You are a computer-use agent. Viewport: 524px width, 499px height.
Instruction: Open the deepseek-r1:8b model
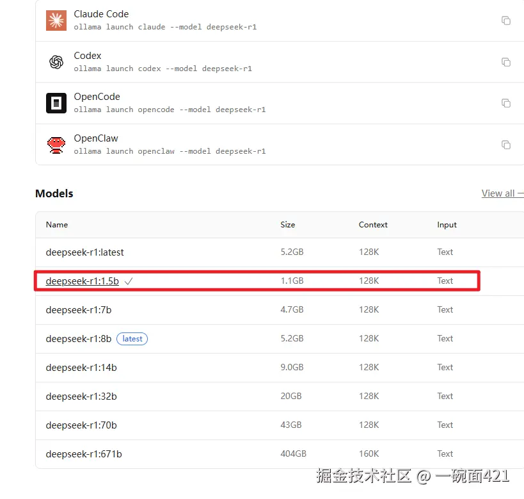(x=79, y=339)
